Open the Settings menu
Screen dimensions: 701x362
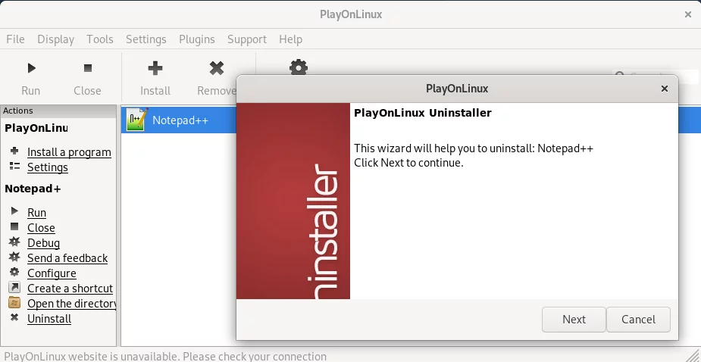(x=146, y=39)
